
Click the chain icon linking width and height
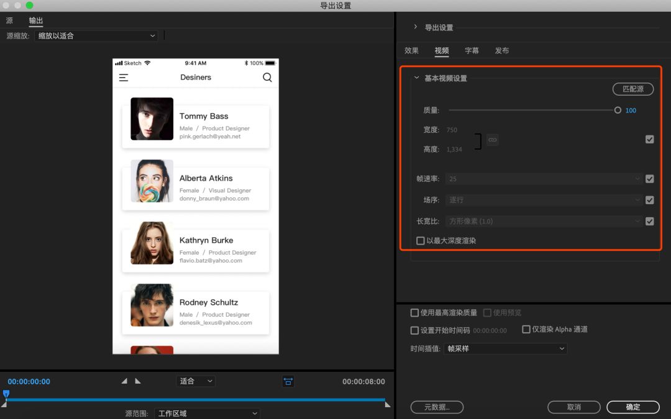[492, 140]
